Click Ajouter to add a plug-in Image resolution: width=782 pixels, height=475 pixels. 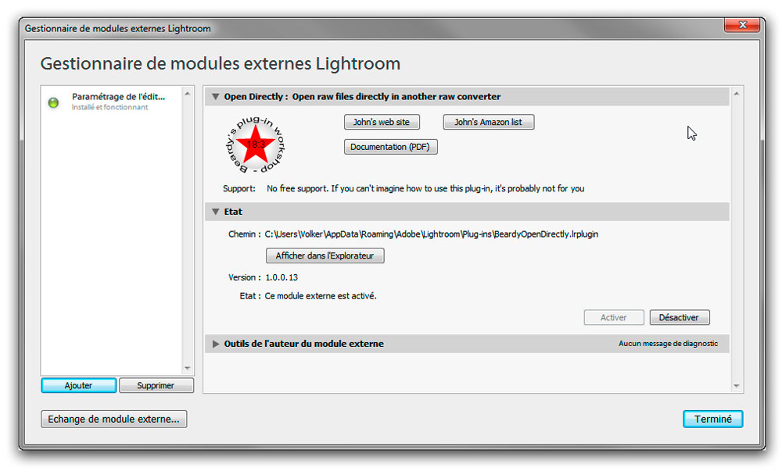(x=78, y=385)
